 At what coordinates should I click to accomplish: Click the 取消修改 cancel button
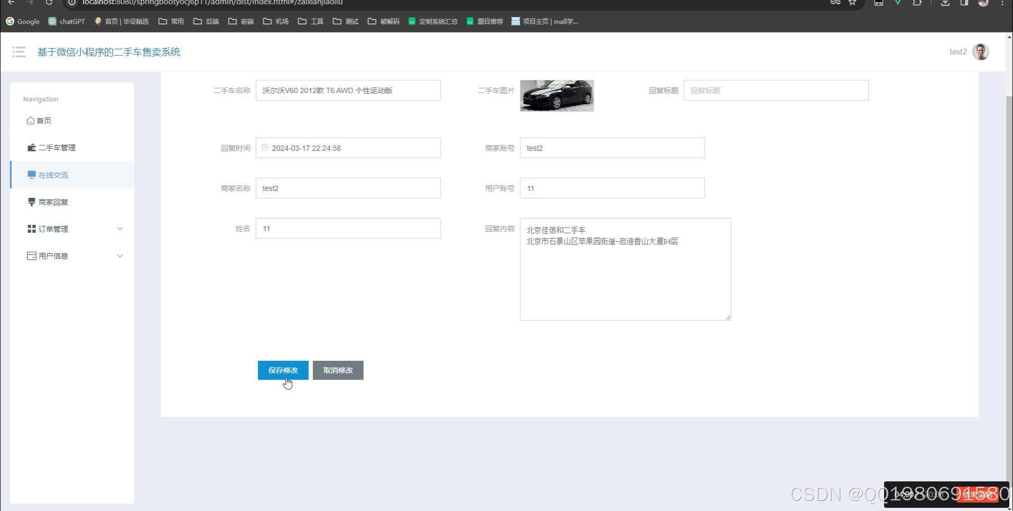tap(338, 370)
